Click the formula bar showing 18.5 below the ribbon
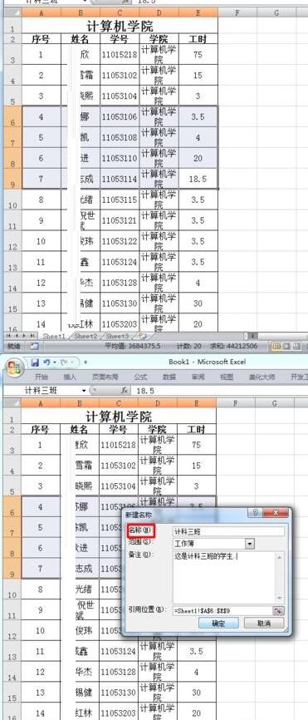The width and height of the screenshot is (308, 720). click(220, 391)
